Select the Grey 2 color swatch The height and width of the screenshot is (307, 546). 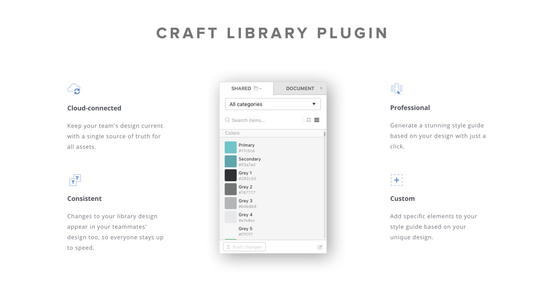230,189
